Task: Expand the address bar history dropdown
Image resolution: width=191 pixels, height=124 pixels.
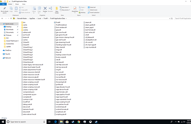Action: pos(170,18)
